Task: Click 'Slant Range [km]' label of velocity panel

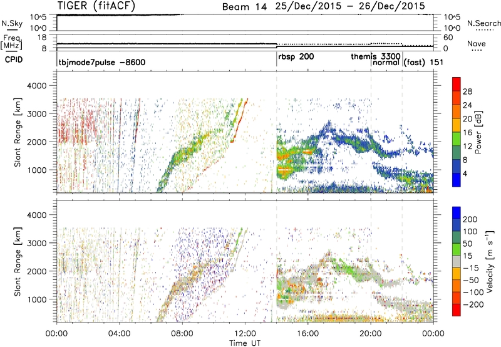Action: point(18,261)
